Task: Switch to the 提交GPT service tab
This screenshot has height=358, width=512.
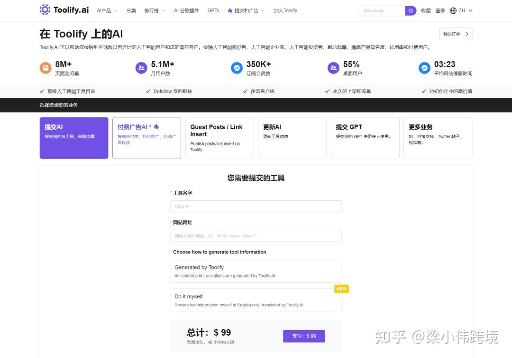Action: (x=365, y=138)
